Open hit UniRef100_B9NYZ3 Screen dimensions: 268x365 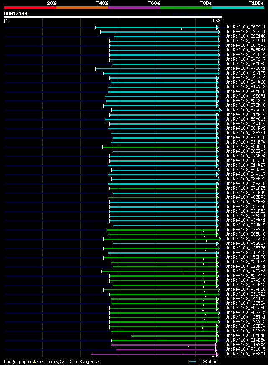(x=245, y=322)
